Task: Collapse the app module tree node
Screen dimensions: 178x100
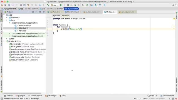Action: (4, 15)
